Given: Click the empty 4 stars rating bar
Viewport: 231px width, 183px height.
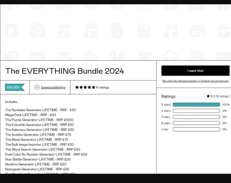Looking at the screenshot, I should [196, 111].
